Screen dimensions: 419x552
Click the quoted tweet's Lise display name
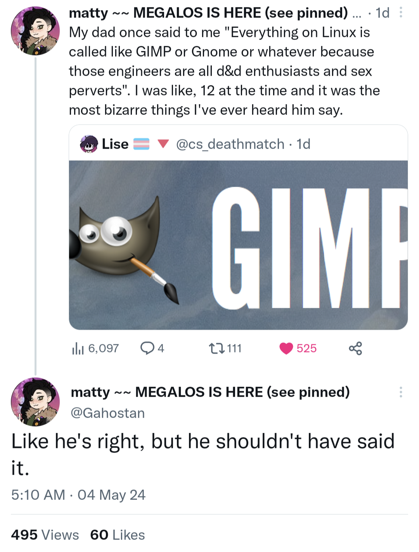click(115, 144)
